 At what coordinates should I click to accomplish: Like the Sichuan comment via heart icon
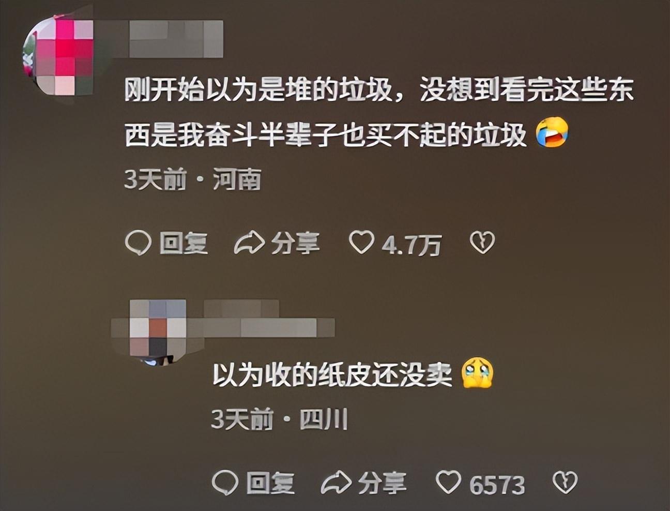pos(448,482)
